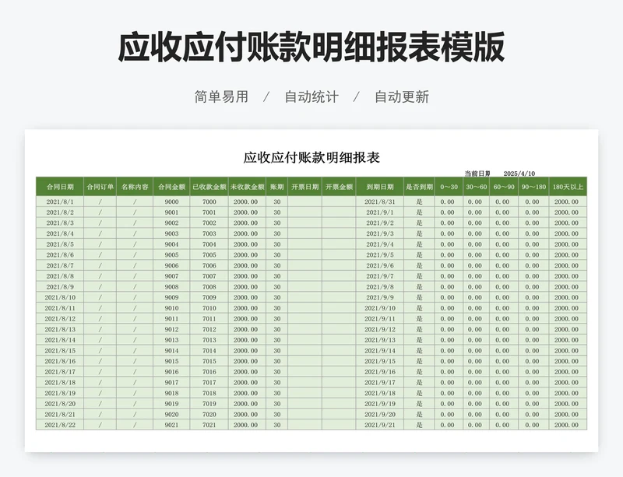The image size is (623, 477).
Task: Click the 未收款金额 column header
Action: click(247, 187)
